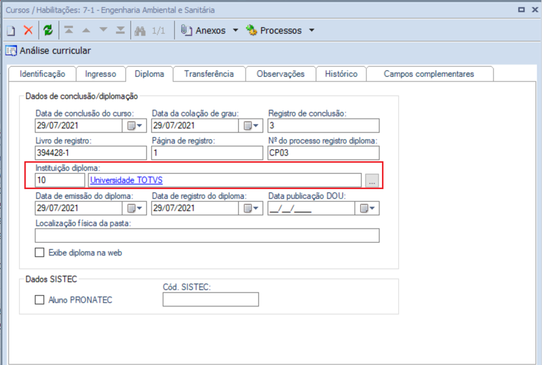The image size is (542, 365).
Task: Refresh data with green arrows icon
Action: click(x=48, y=30)
